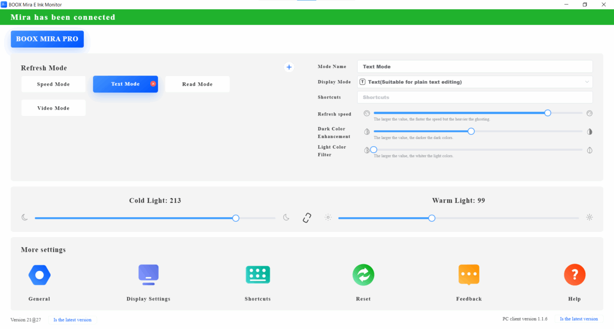Open the orange Feedback chat icon
This screenshot has height=329, width=614.
pyautogui.click(x=469, y=275)
